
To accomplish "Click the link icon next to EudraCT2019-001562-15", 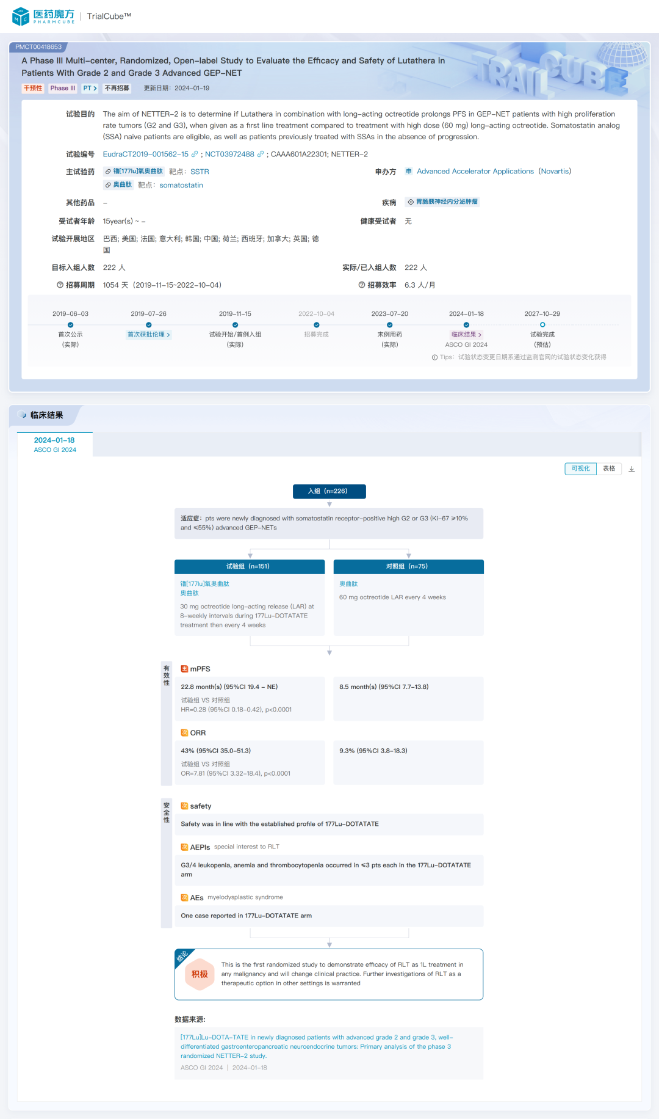I will (195, 155).
